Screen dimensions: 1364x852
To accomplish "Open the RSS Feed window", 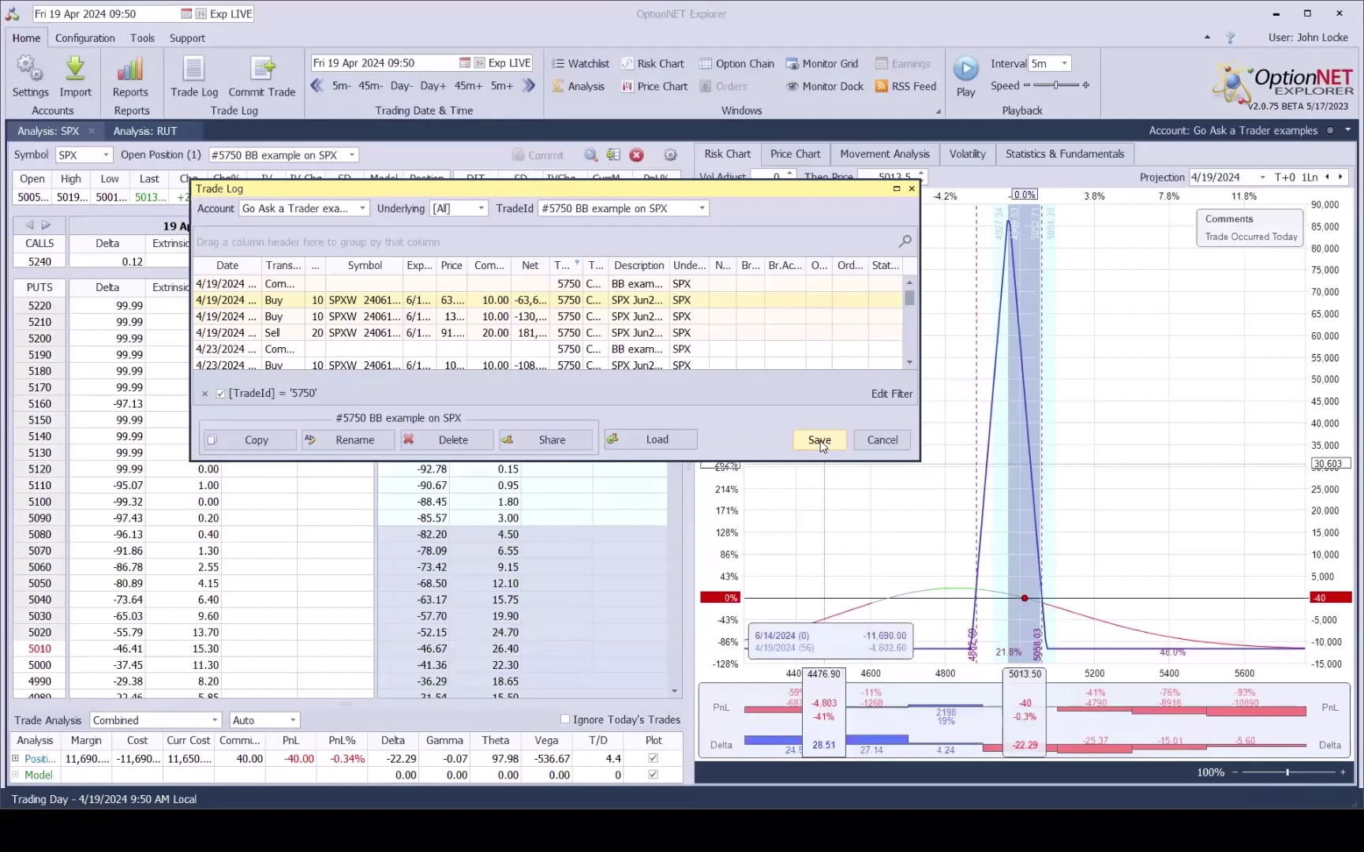I will 905,87.
